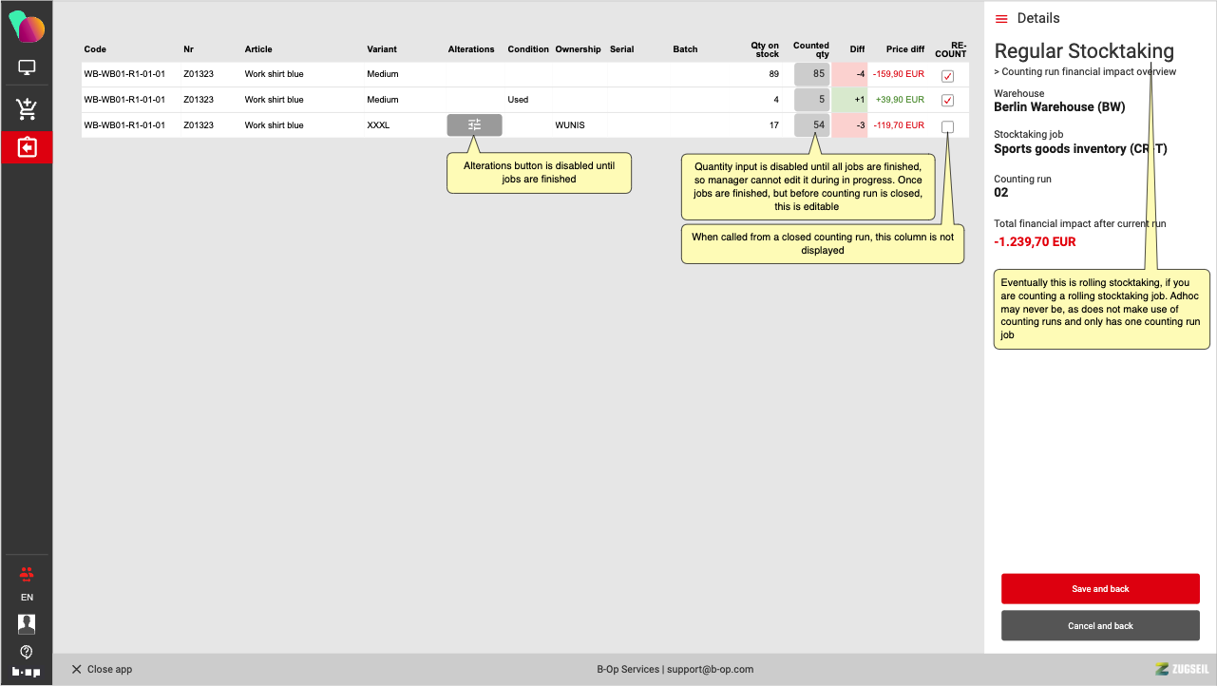Viewport: 1217px width, 686px height.
Task: Uncheck re-count for the 89 stock row
Action: 947,76
